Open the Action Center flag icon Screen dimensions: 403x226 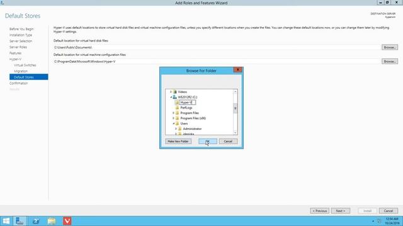tap(379, 221)
